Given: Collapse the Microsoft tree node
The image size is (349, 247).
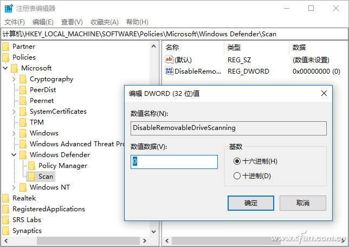Looking at the screenshot, I should [x=5, y=68].
